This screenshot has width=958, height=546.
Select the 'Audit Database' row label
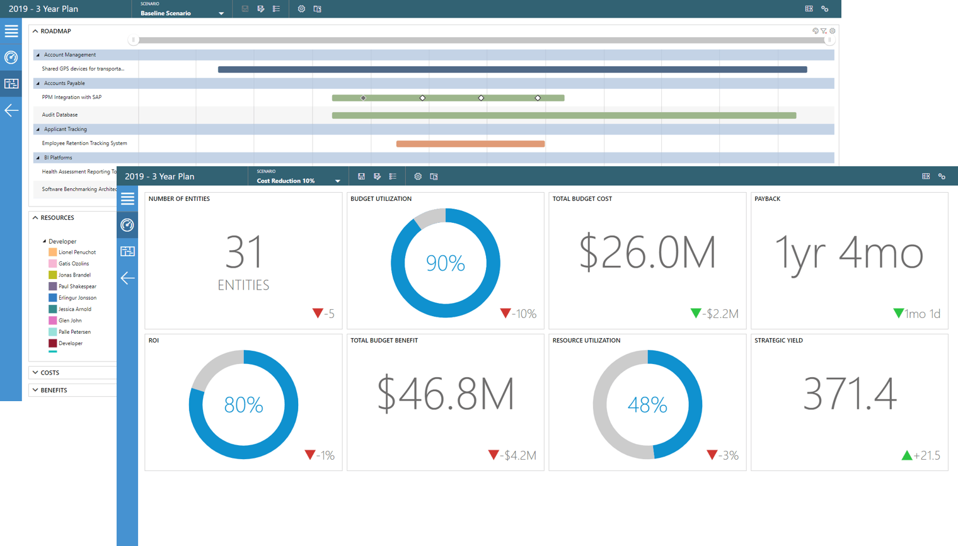(x=60, y=115)
